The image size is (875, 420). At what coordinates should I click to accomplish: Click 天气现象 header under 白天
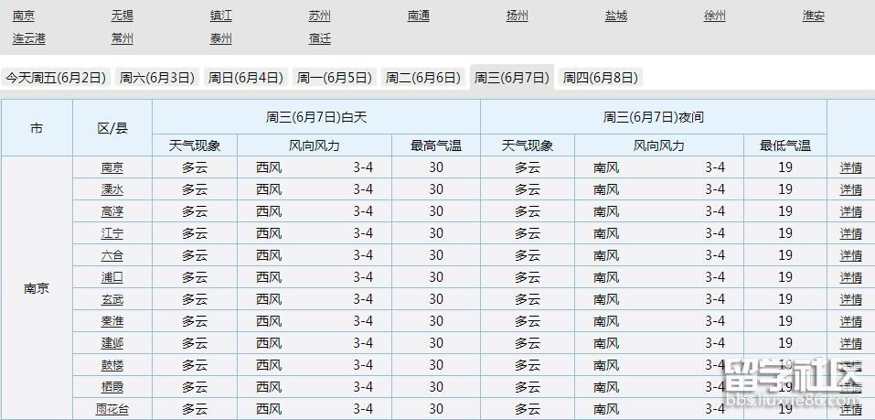pos(195,145)
